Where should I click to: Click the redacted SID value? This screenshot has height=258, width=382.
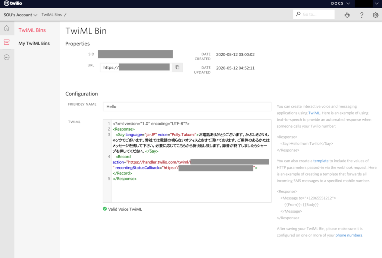coord(135,54)
